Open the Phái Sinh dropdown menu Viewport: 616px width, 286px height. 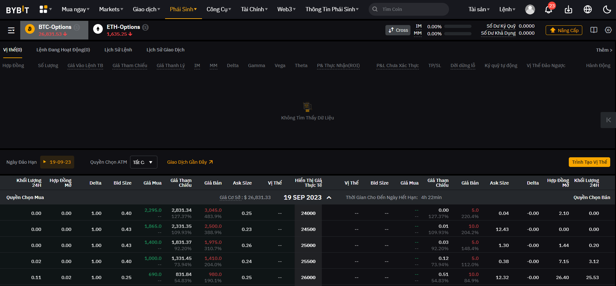coord(183,9)
